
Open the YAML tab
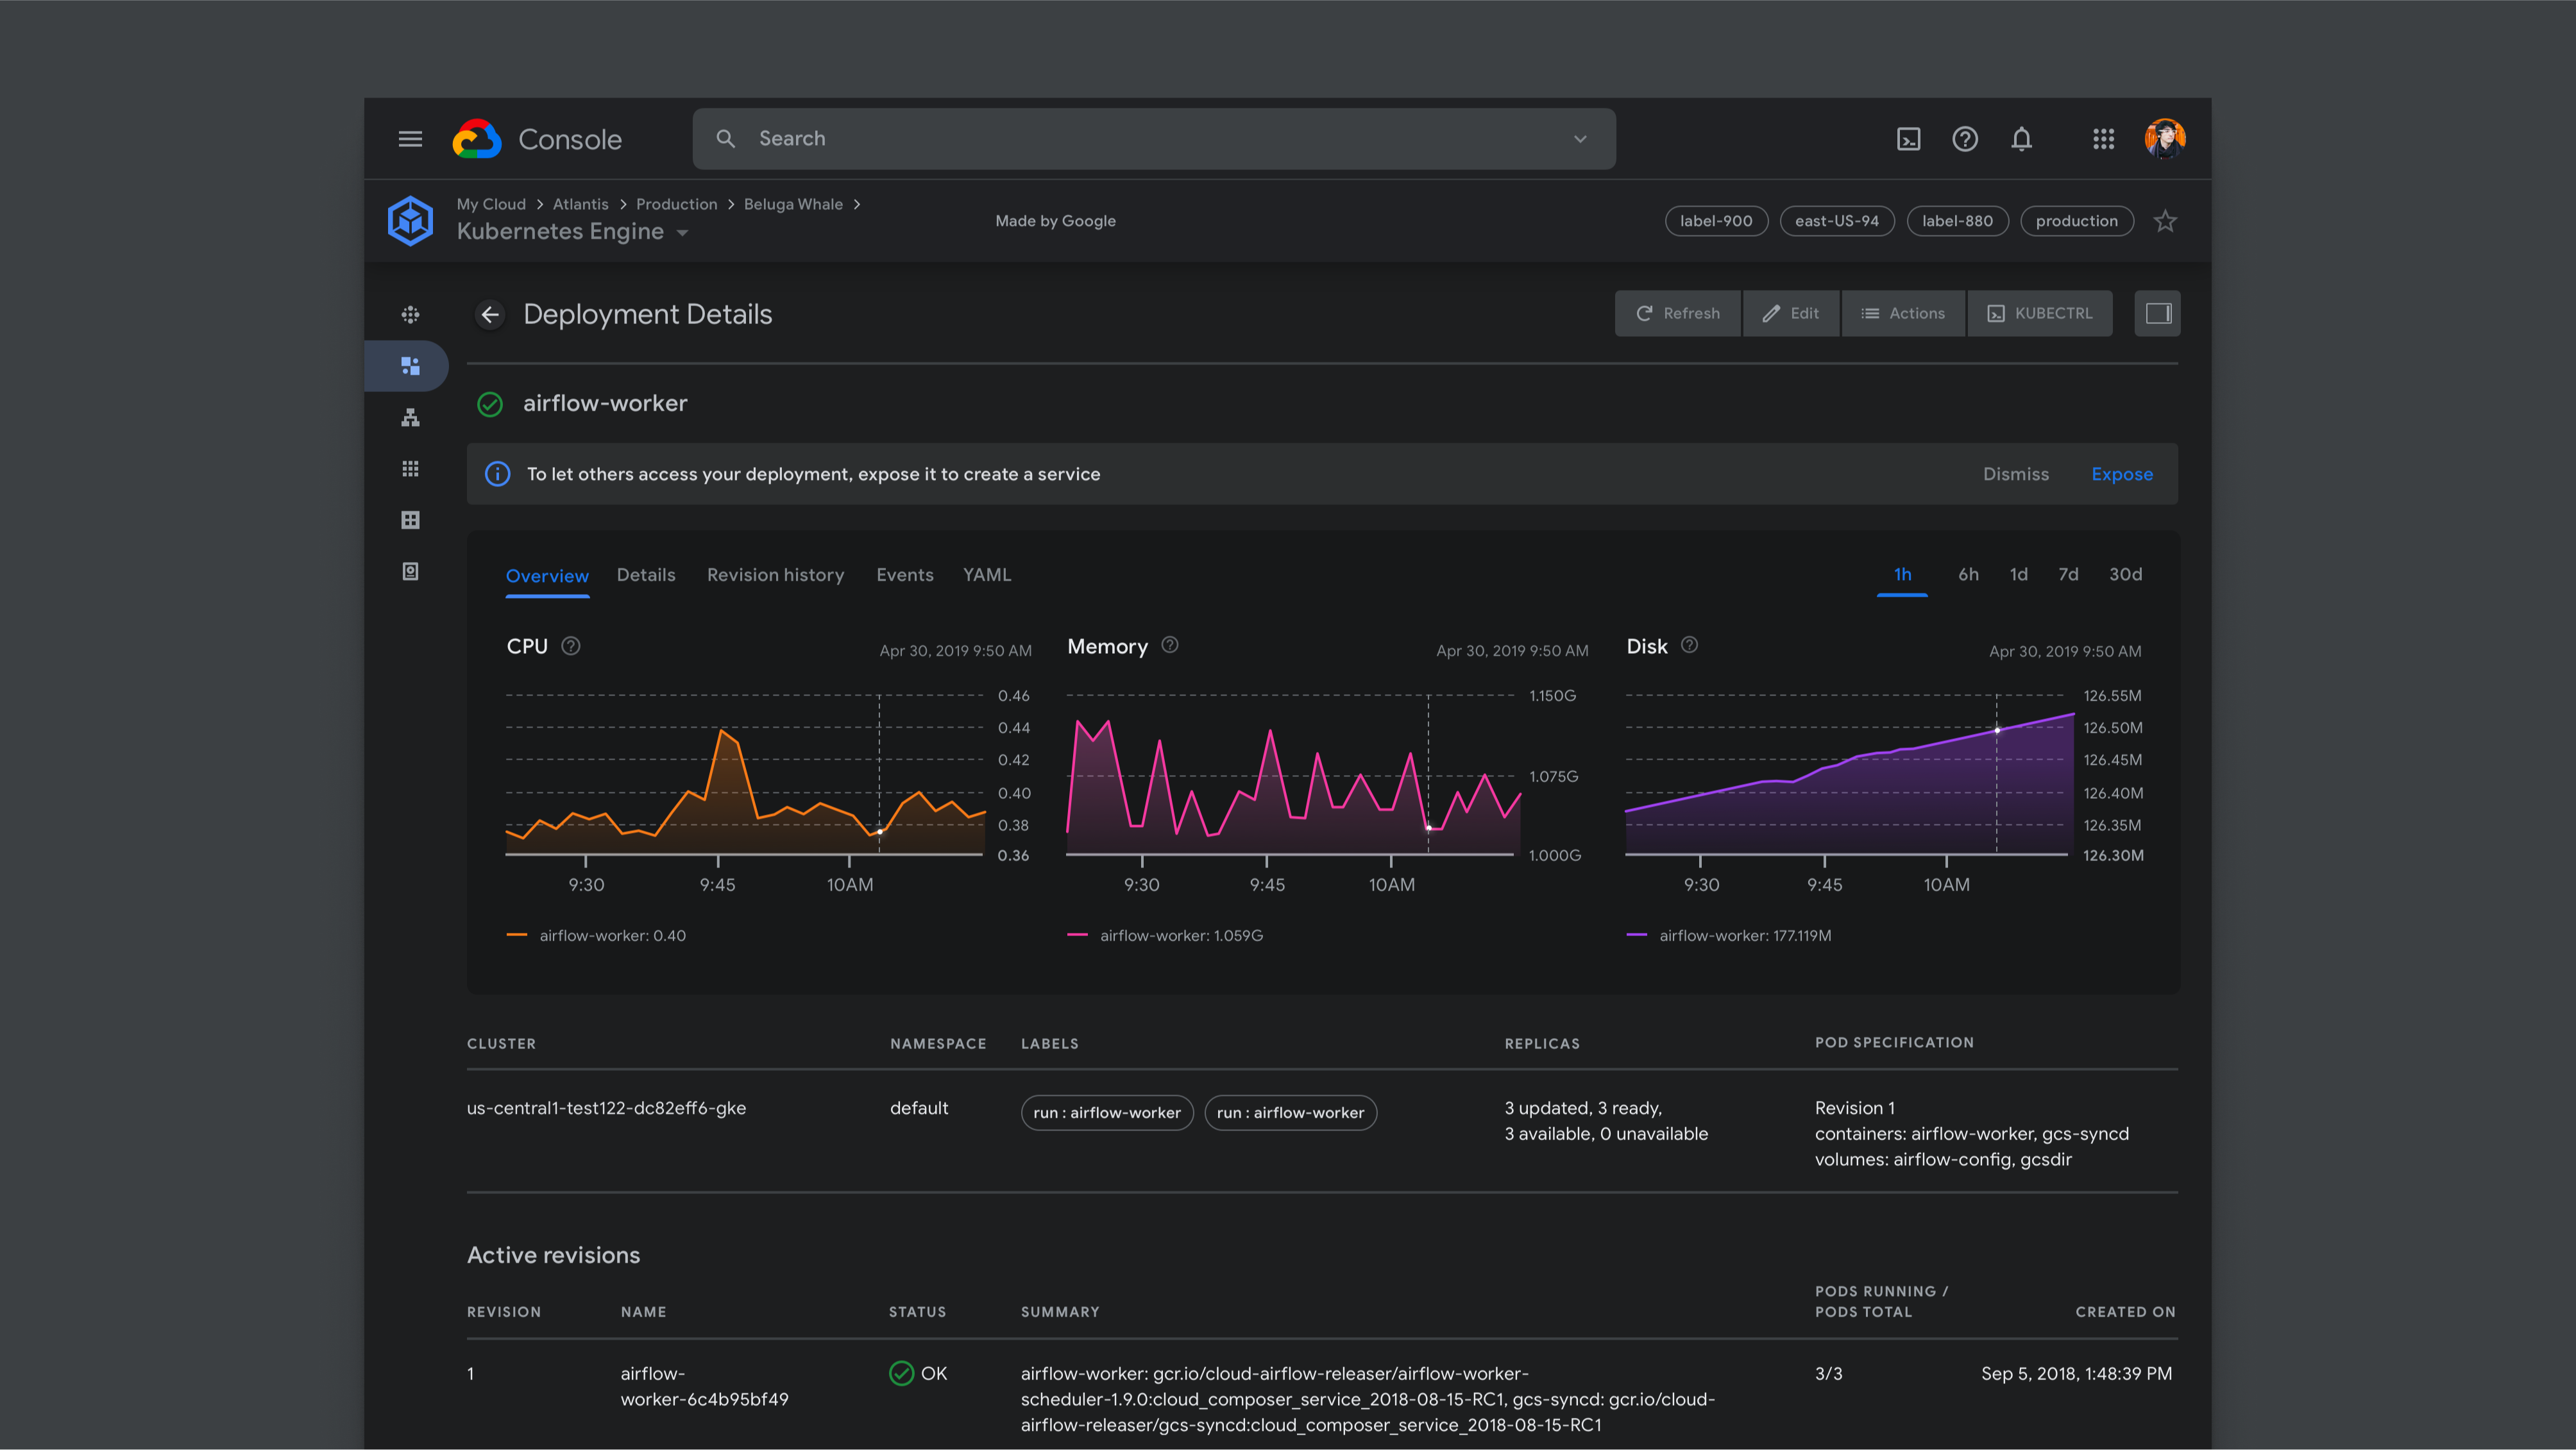coord(987,575)
